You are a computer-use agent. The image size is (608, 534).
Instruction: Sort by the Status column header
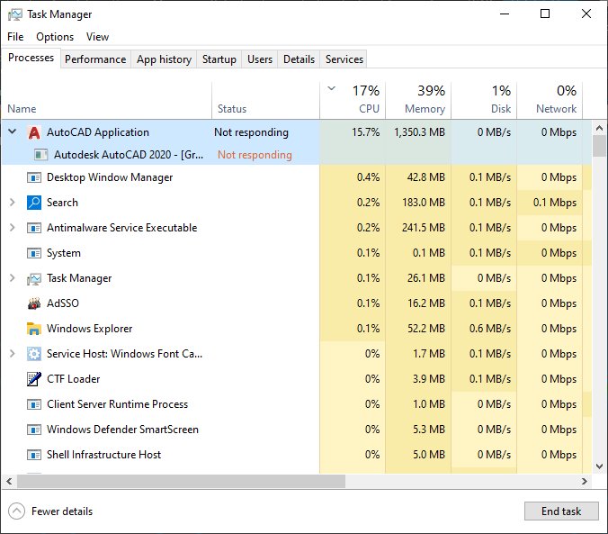click(x=266, y=101)
